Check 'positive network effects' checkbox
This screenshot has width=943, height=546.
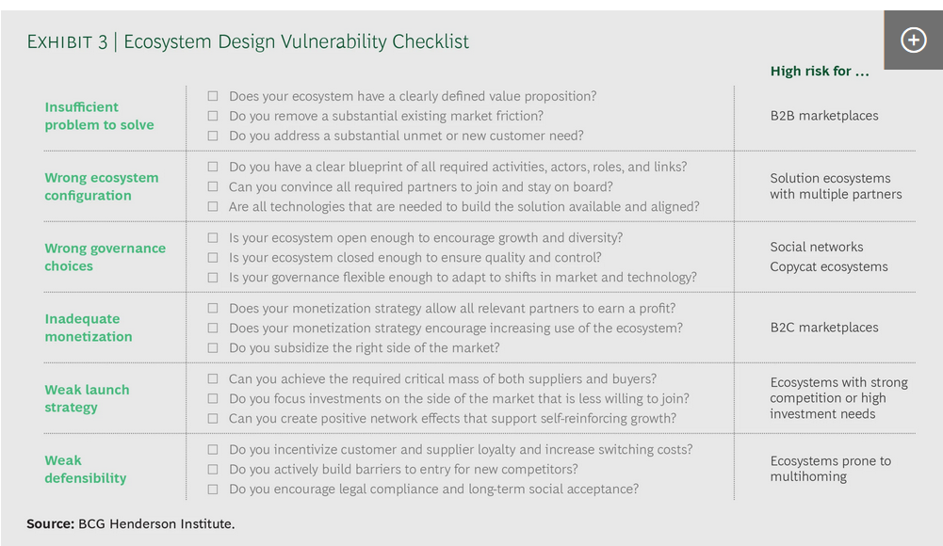point(213,419)
